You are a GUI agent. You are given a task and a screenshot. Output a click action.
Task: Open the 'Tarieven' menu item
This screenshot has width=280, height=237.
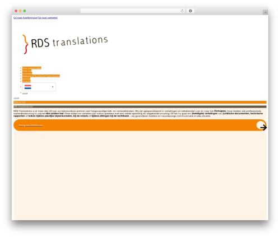tap(27, 73)
